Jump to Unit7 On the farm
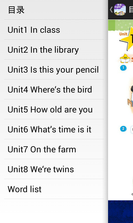Image resolution: width=133 pixels, height=223 pixels. pos(54,149)
